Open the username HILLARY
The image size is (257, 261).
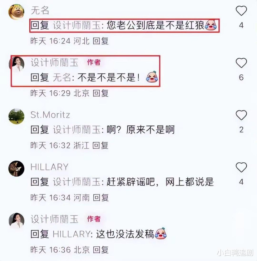tap(50, 167)
